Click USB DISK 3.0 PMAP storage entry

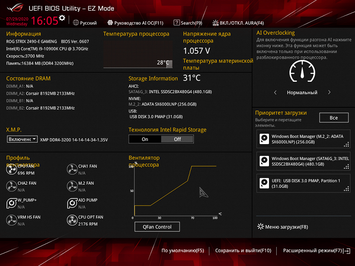click(x=156, y=117)
